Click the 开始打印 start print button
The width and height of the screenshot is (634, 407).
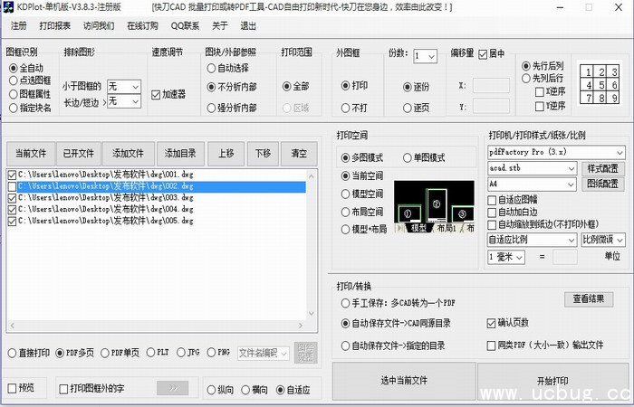[552, 381]
